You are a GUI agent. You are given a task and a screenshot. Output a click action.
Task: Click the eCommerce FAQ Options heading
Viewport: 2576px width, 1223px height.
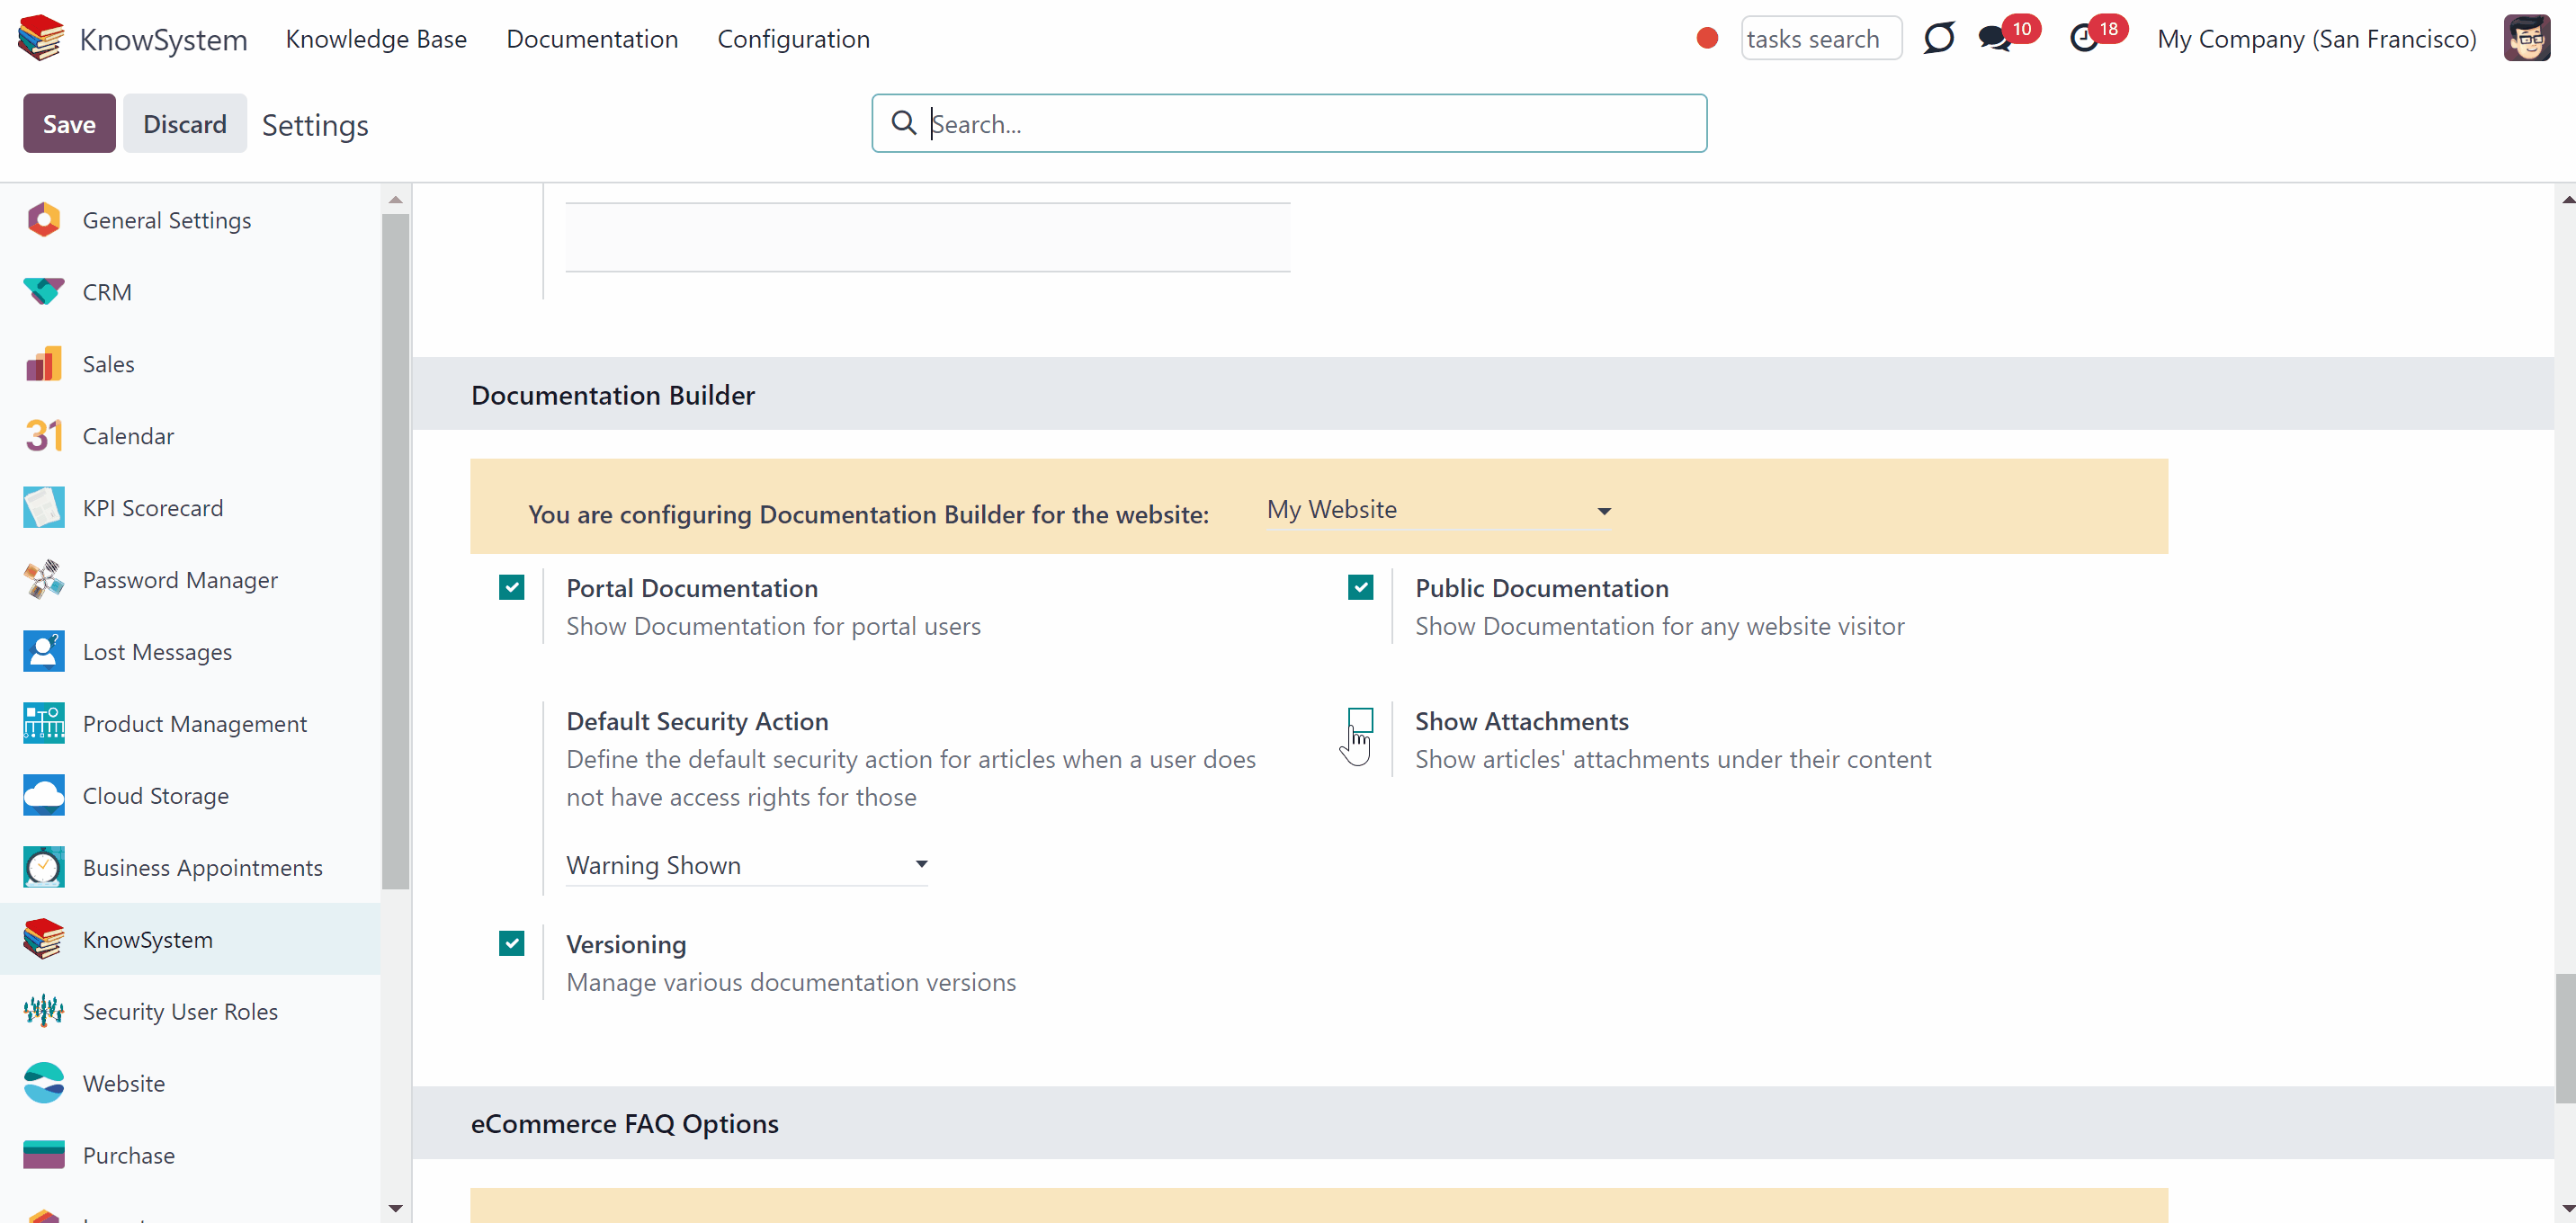(624, 1123)
